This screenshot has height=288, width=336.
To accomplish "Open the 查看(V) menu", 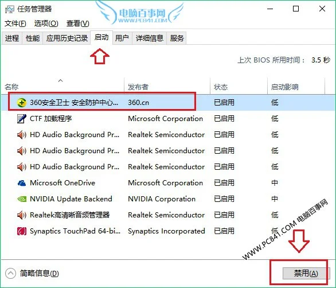I will coord(77,23).
